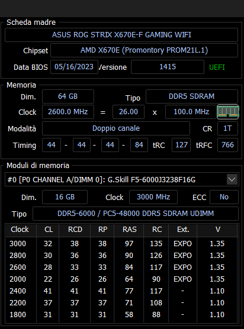244x329 pixels.
Task: Click the BIOS date 05/16/2023 field
Action: point(74,67)
